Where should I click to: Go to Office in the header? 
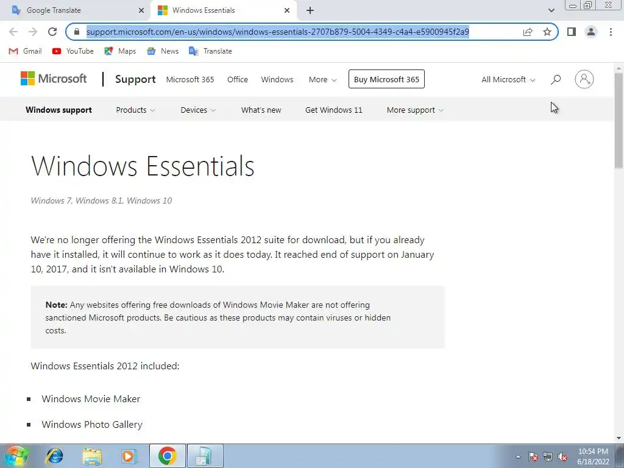pos(238,80)
